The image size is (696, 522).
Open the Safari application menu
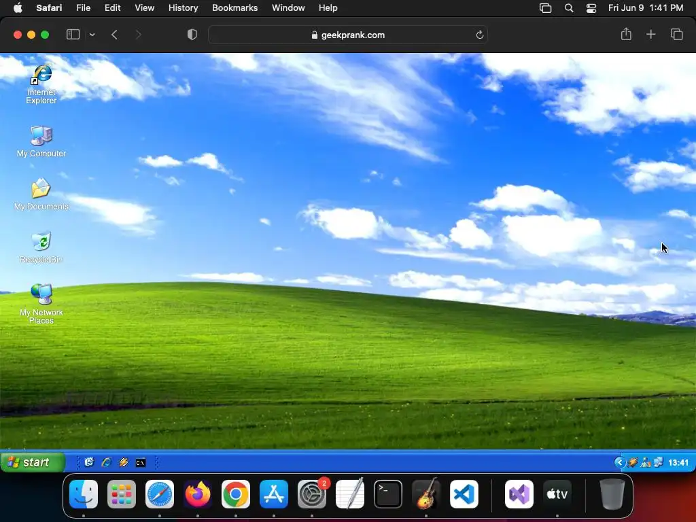(49, 7)
